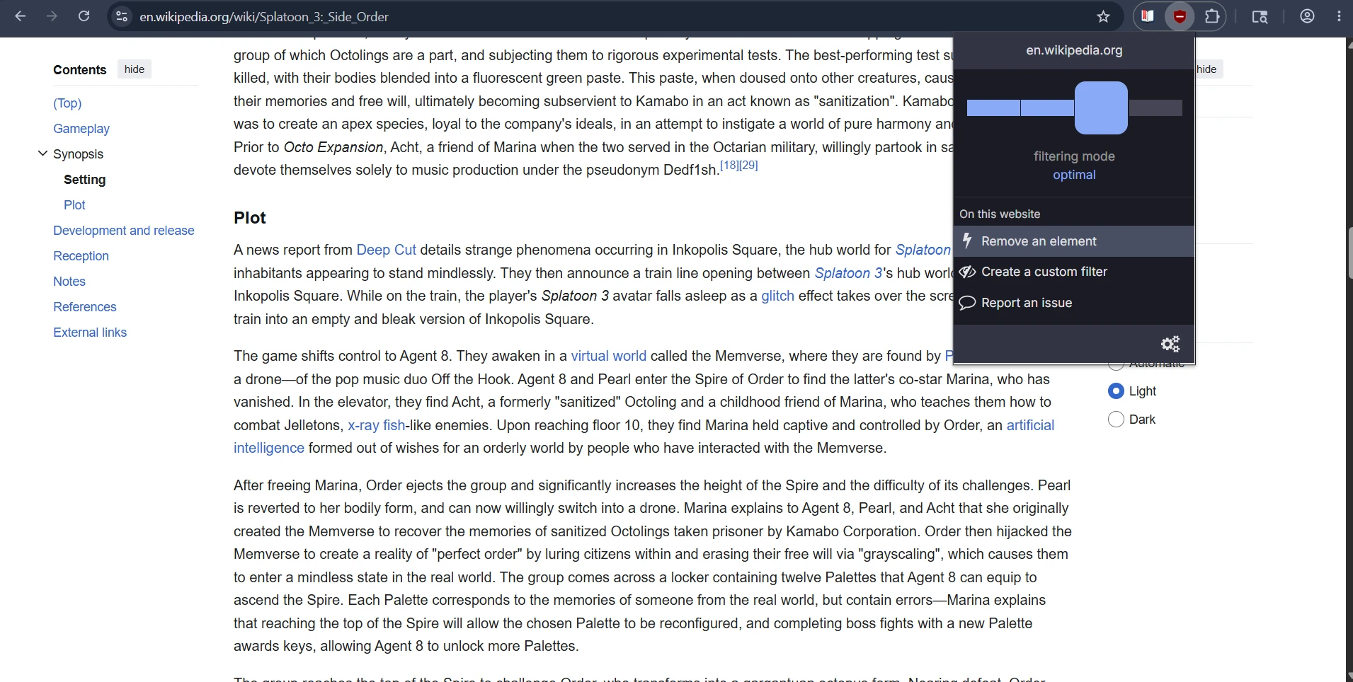Jump to Notes section

point(69,282)
